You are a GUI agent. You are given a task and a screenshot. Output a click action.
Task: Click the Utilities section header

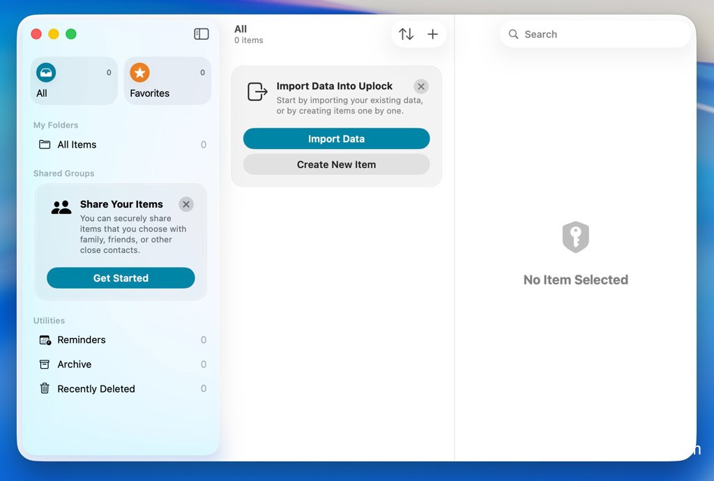(x=50, y=321)
